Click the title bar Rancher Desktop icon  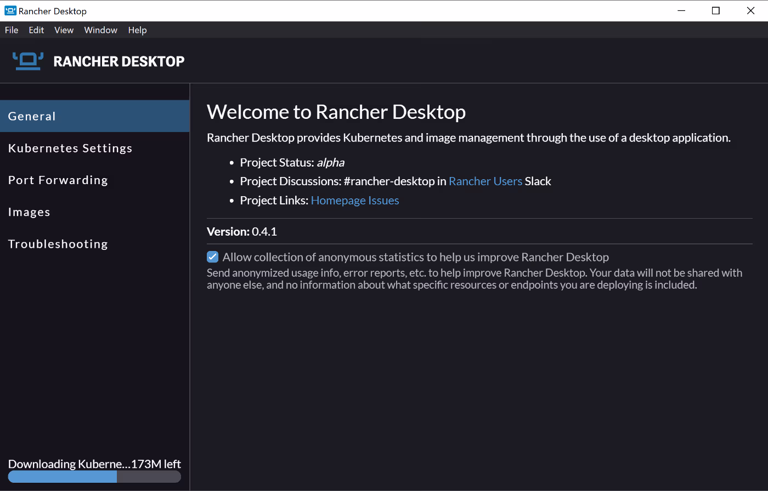coord(10,10)
